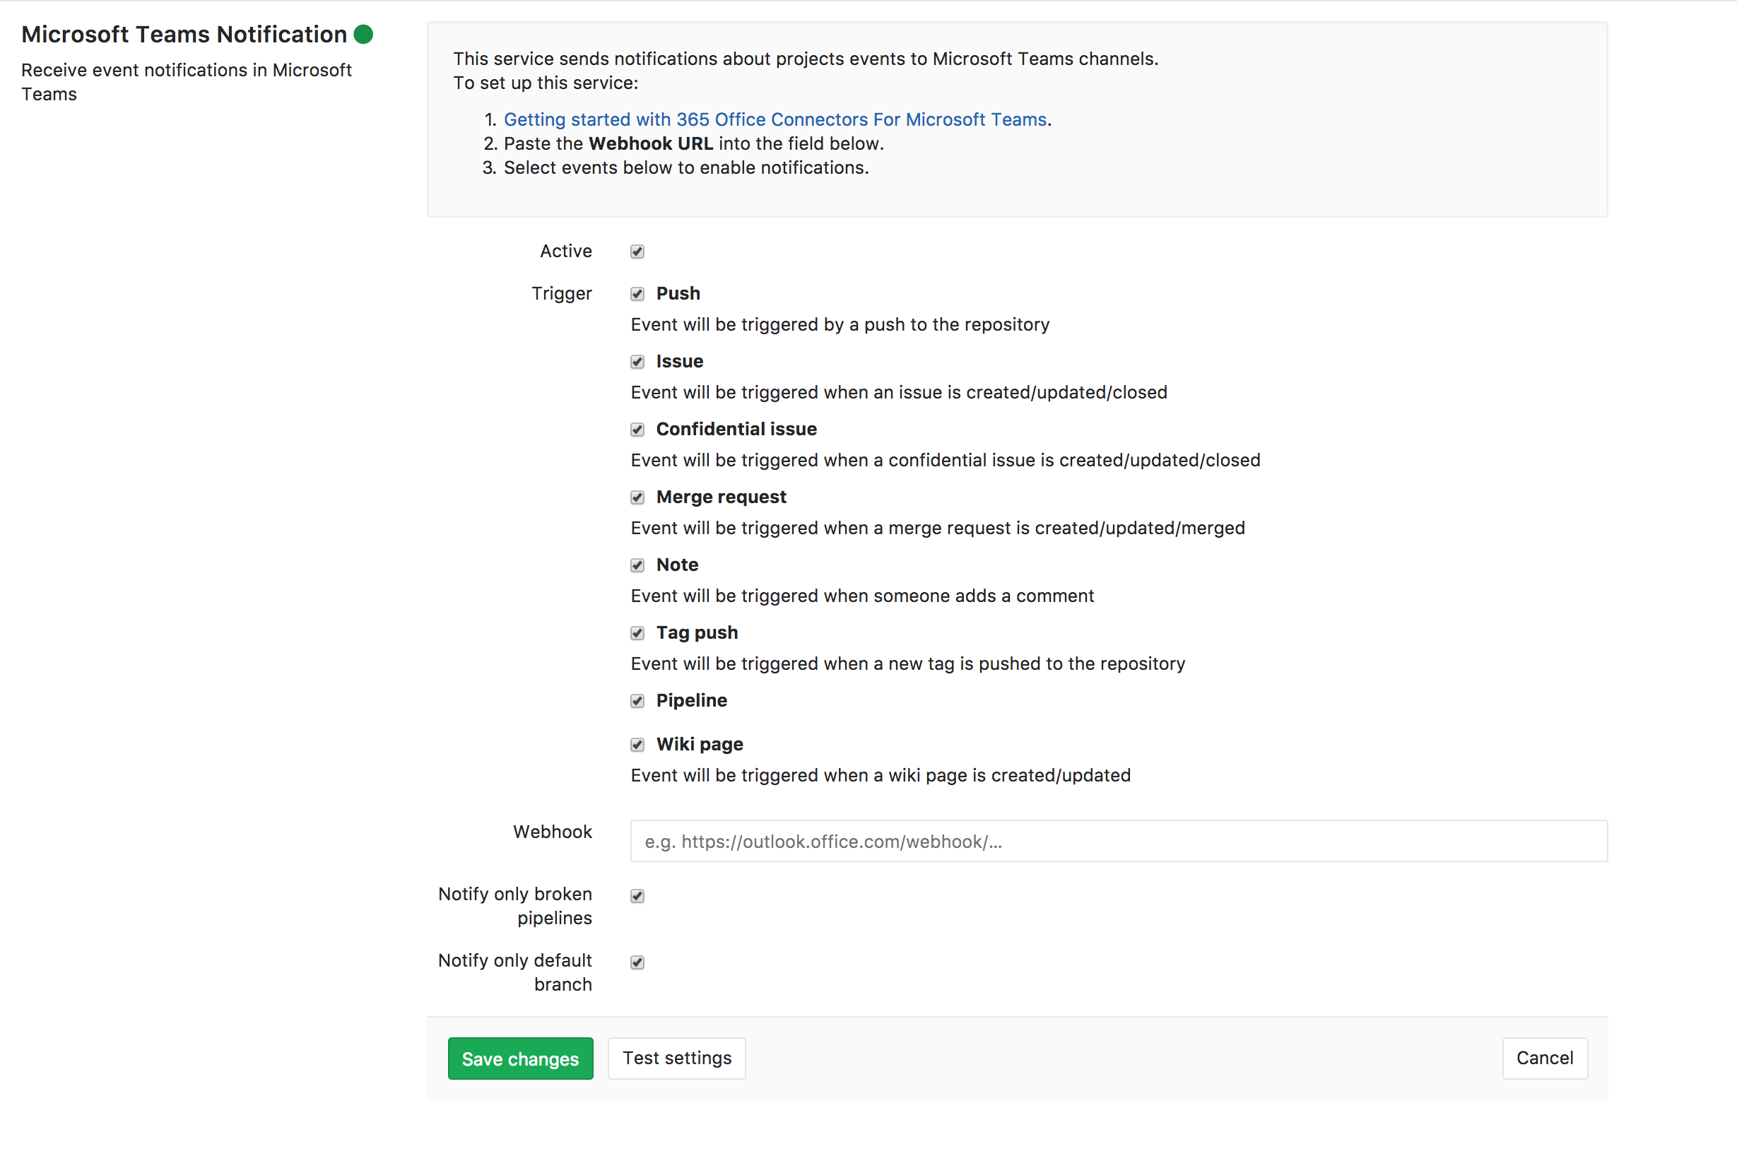1737x1173 pixels.
Task: Disable the Push trigger
Action: click(636, 294)
